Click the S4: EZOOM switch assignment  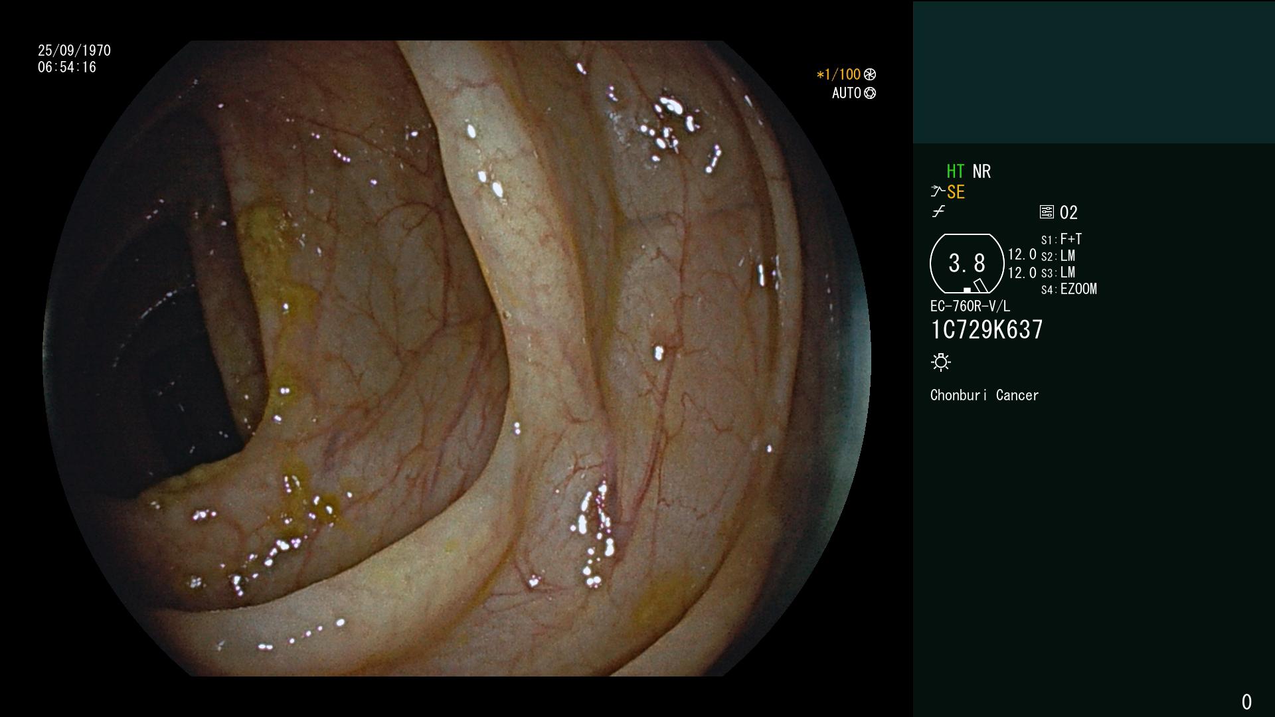1069,289
